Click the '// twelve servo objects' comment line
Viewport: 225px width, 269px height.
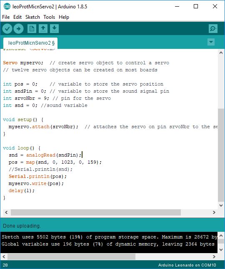(x=80, y=70)
